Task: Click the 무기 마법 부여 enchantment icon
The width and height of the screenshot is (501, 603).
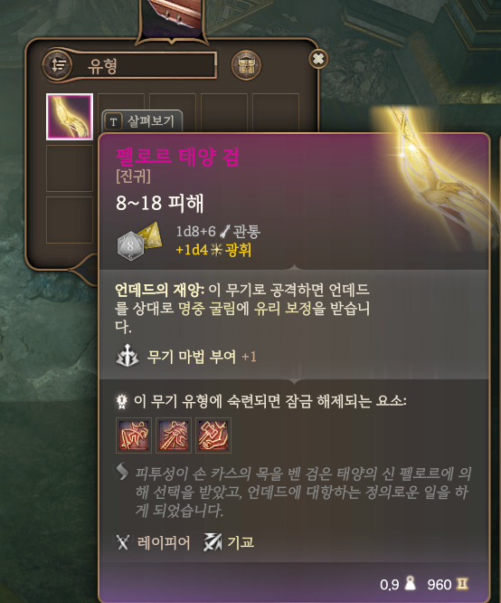Action: (x=128, y=356)
